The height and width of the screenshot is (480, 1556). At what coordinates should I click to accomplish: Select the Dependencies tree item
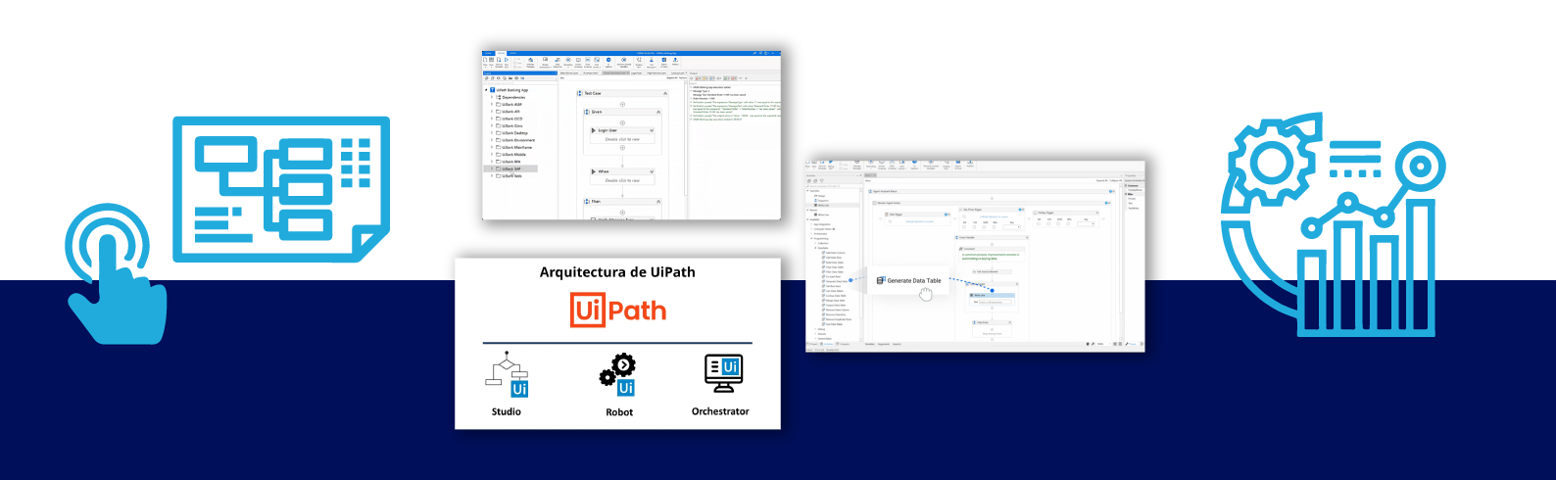coord(512,97)
